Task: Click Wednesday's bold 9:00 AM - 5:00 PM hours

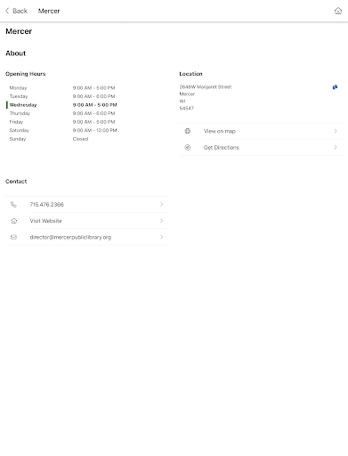Action: tap(94, 105)
